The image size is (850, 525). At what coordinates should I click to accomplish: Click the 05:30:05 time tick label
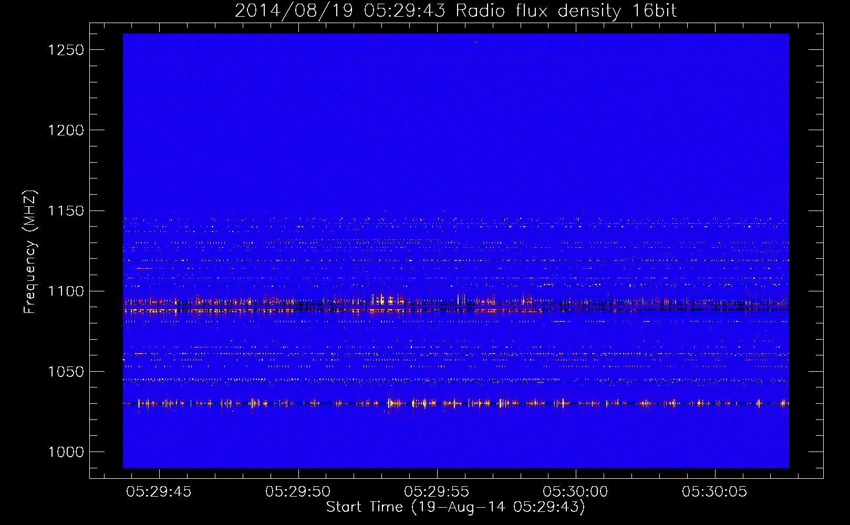point(714,492)
